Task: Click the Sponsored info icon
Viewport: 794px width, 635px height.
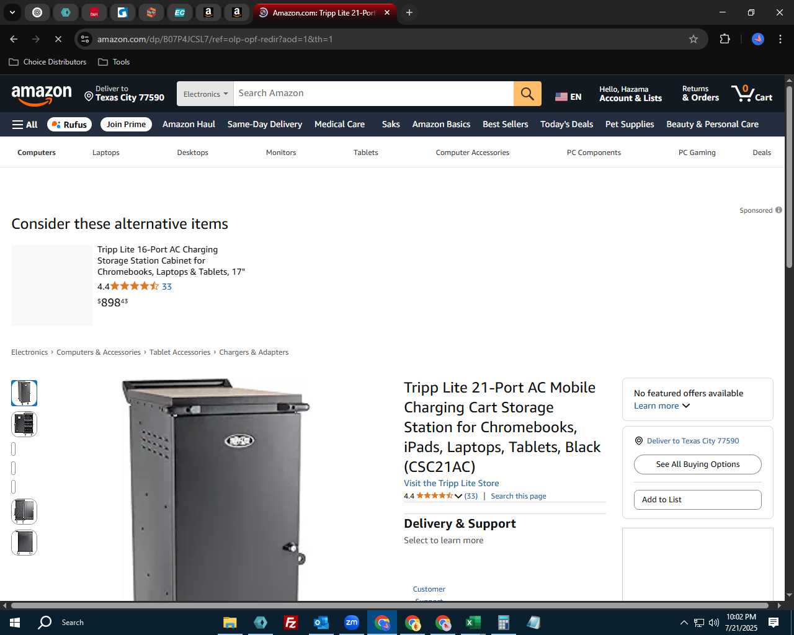Action: (778, 210)
